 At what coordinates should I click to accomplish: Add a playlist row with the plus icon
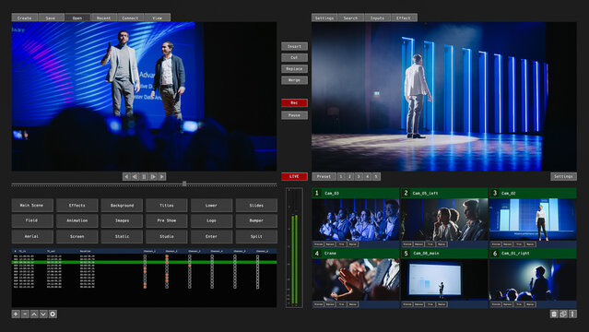[16, 314]
